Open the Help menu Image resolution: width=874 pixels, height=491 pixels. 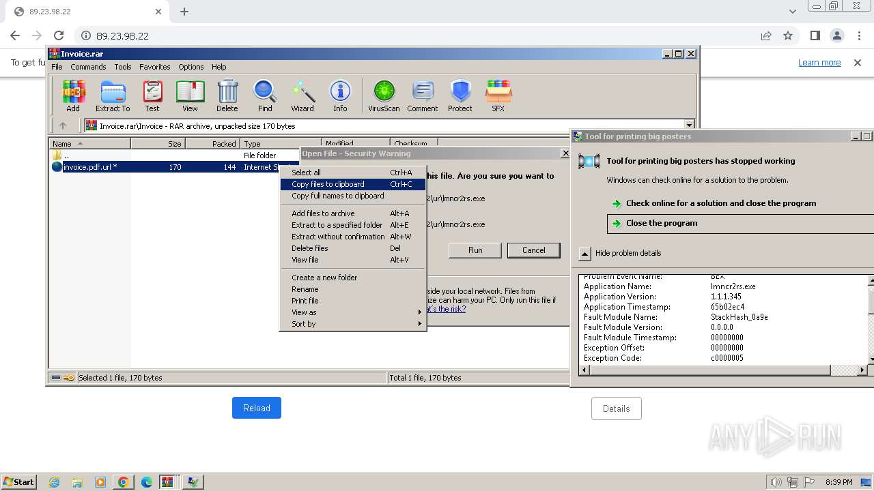pyautogui.click(x=218, y=67)
